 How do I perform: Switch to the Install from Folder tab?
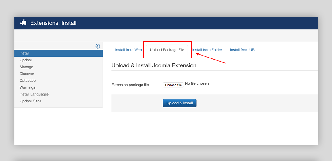coord(207,50)
